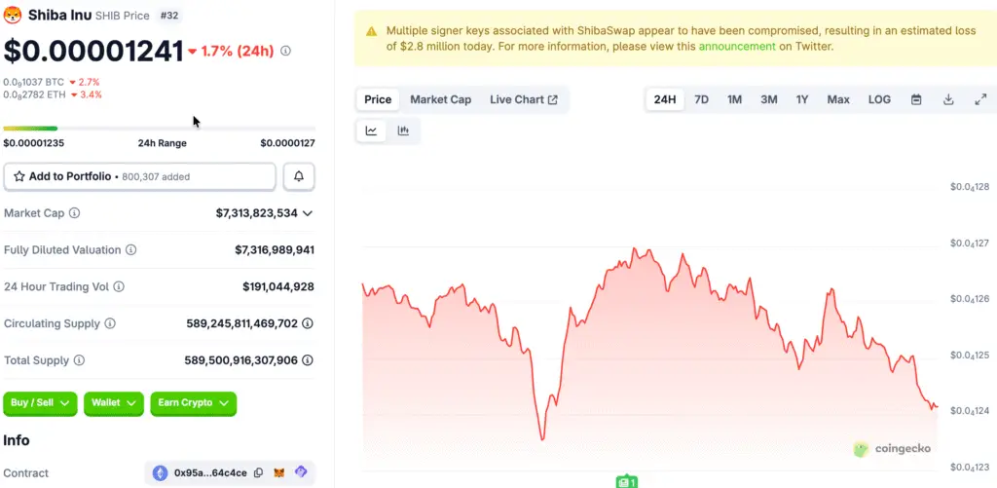997x488 pixels.
Task: Select the 1Y time range
Action: (802, 99)
